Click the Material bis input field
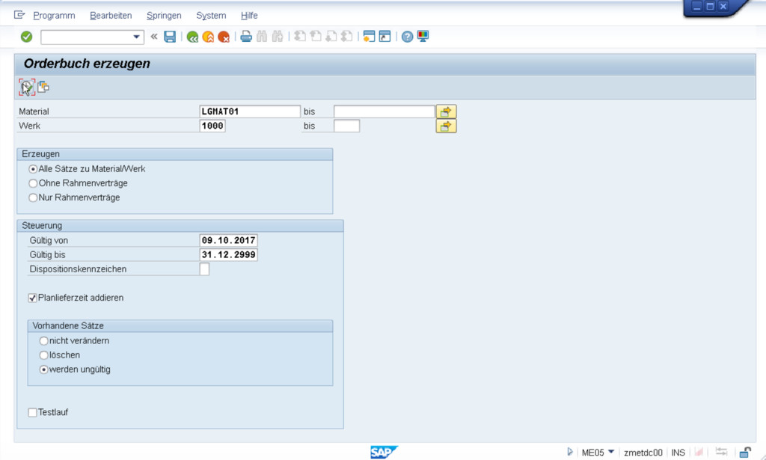 coord(384,112)
